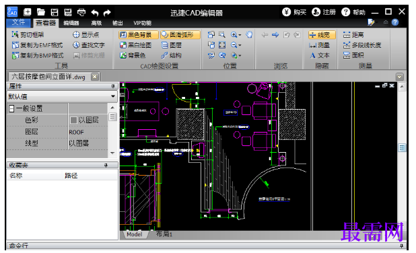The image size is (416, 253).
Task: Undo the last action with the back arrow
Action: click(95, 13)
